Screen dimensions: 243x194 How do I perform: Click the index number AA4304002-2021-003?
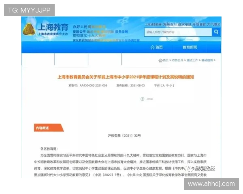click(93, 85)
